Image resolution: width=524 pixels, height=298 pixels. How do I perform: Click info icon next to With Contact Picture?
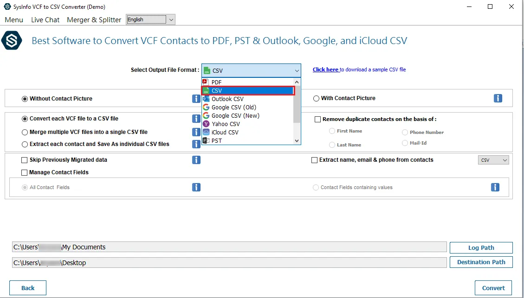point(498,98)
